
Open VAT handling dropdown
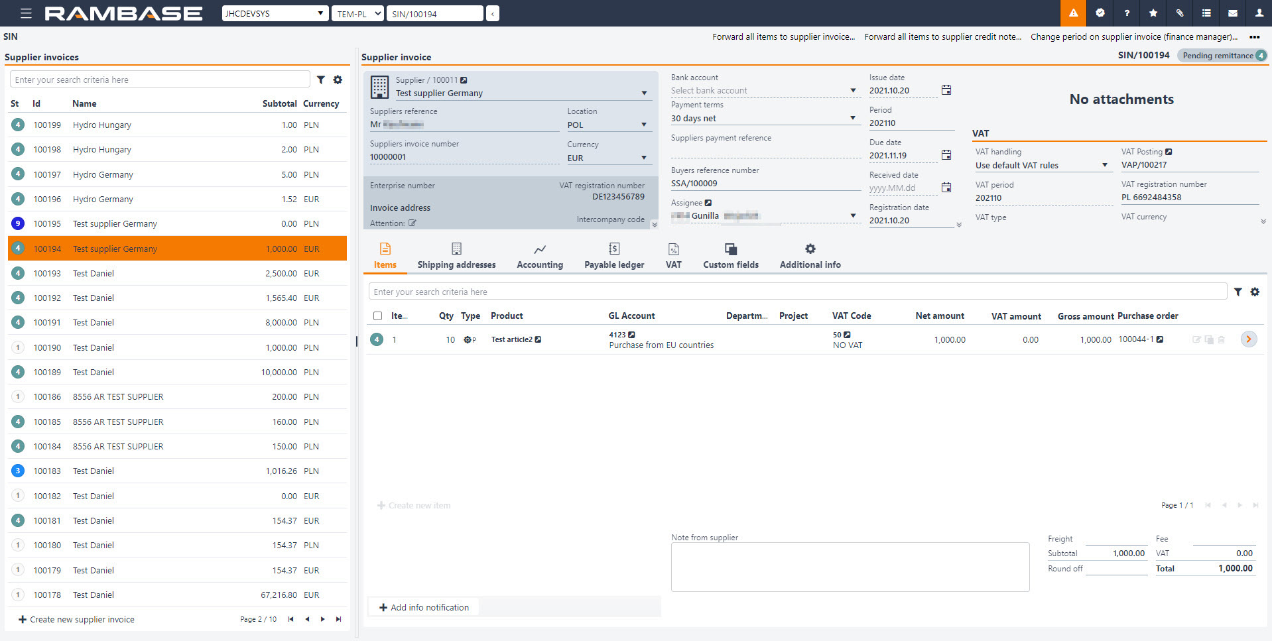pyautogui.click(x=1104, y=165)
